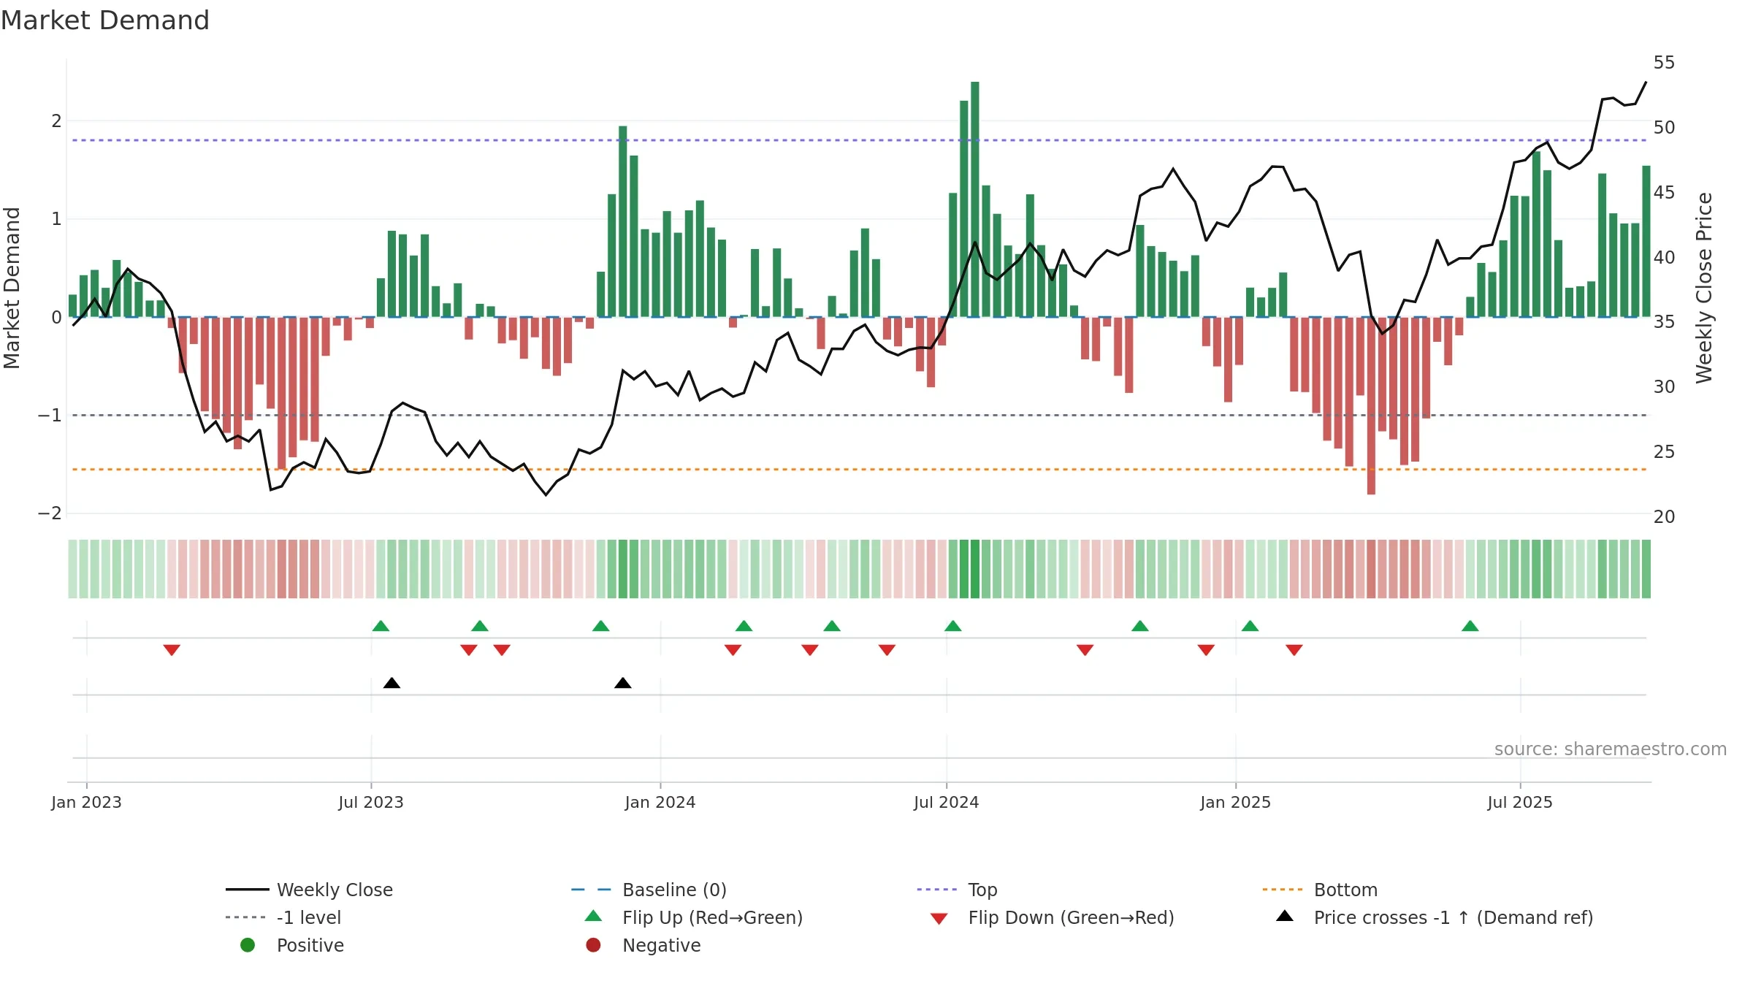Select the green Positive circle in the legend
Image resolution: width=1753 pixels, height=986 pixels.
tap(248, 945)
